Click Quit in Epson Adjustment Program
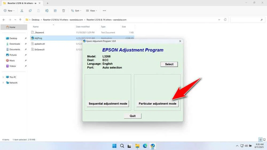The width and height of the screenshot is (267, 150). click(133, 116)
